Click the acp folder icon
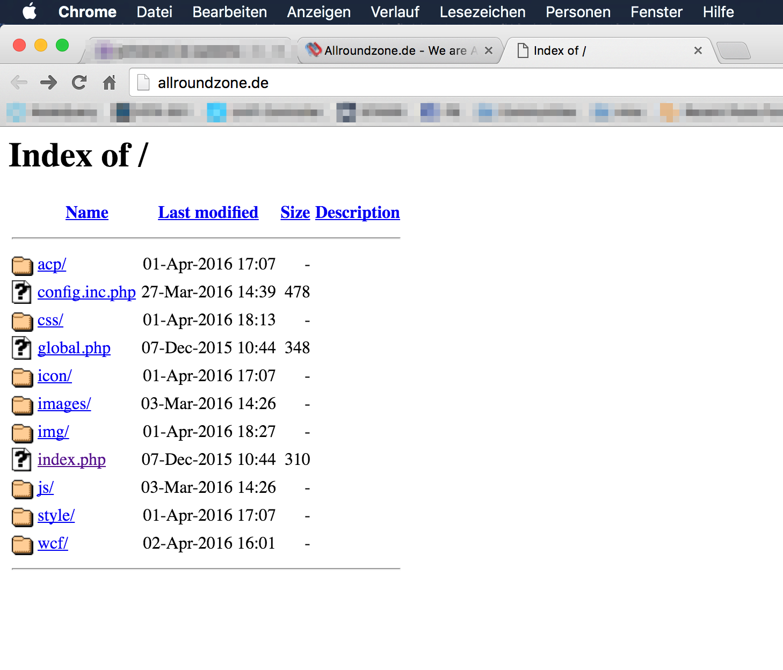 coord(22,265)
